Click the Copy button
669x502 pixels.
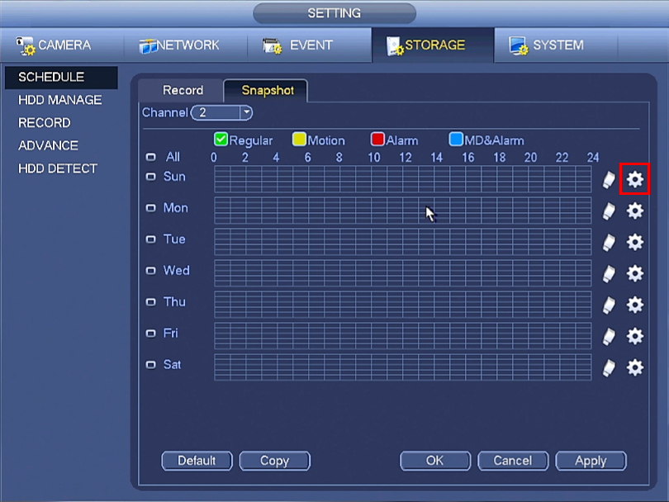275,461
